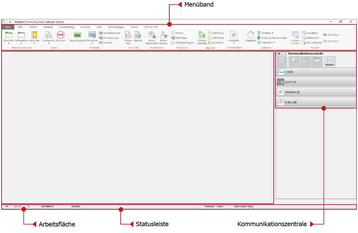Click the beA Anmelden button
358x233 pixels.
pos(330,62)
